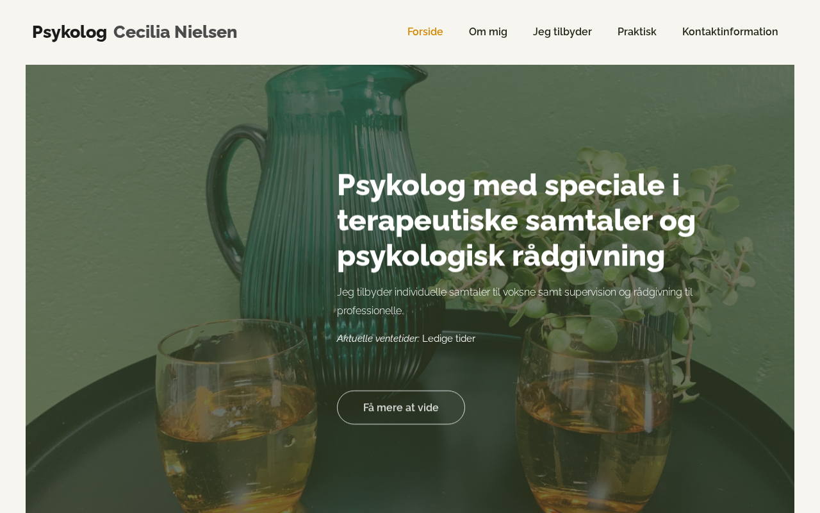
Task: Click the Cecilia Nielsen site title
Action: [175, 32]
